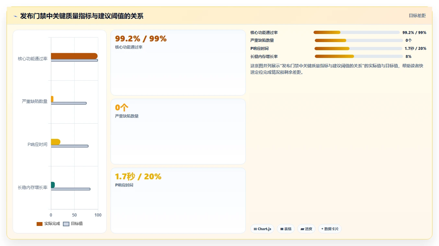Click the P响应时间 progress bar
Image resolution: width=439 pixels, height=246 pixels.
pyautogui.click(x=358, y=49)
